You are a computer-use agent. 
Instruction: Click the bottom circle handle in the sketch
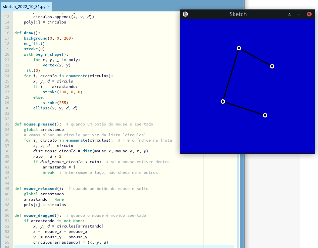pyautogui.click(x=265, y=115)
